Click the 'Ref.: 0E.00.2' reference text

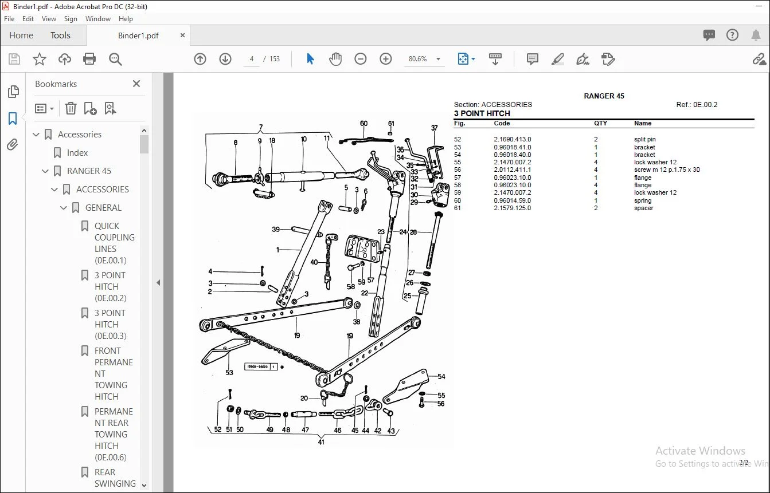(697, 105)
